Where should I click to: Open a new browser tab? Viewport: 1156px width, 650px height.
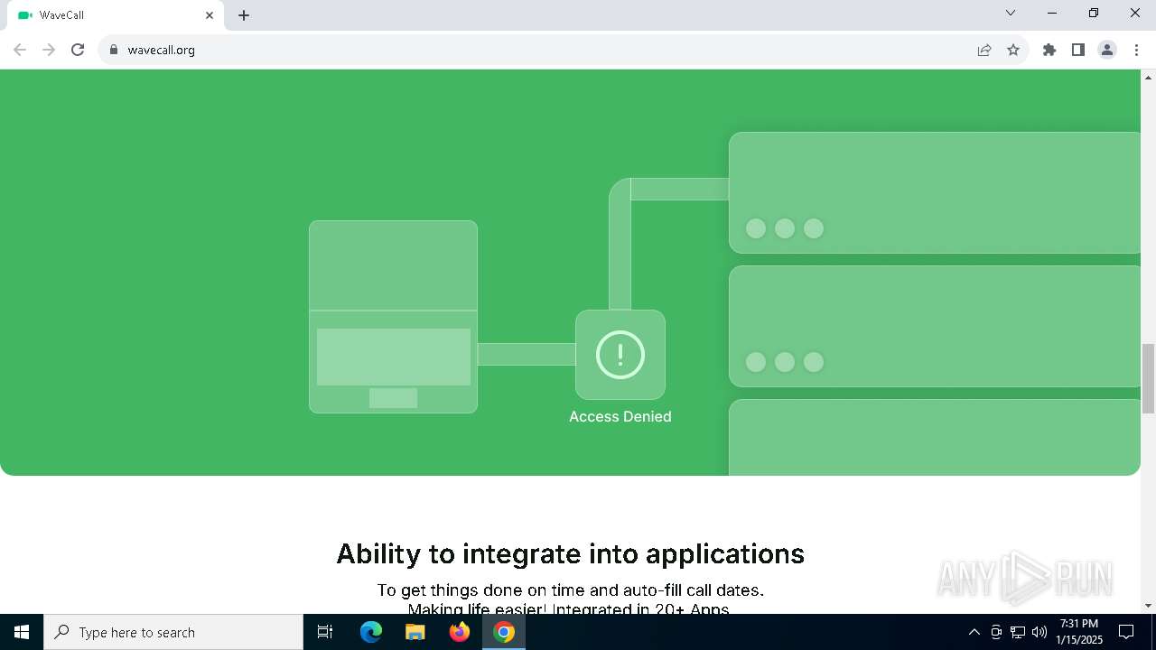(x=244, y=15)
